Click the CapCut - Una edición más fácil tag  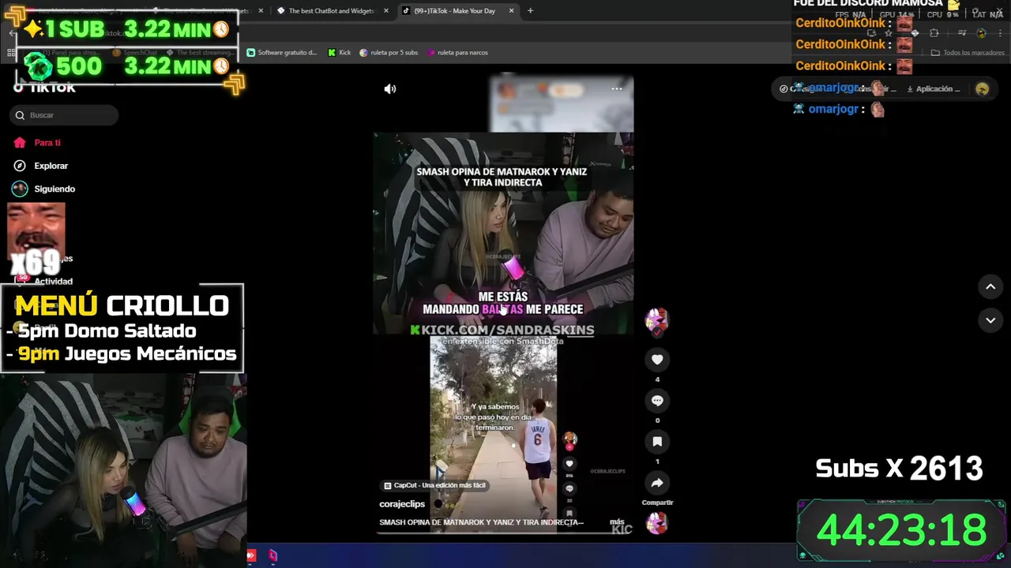[434, 485]
